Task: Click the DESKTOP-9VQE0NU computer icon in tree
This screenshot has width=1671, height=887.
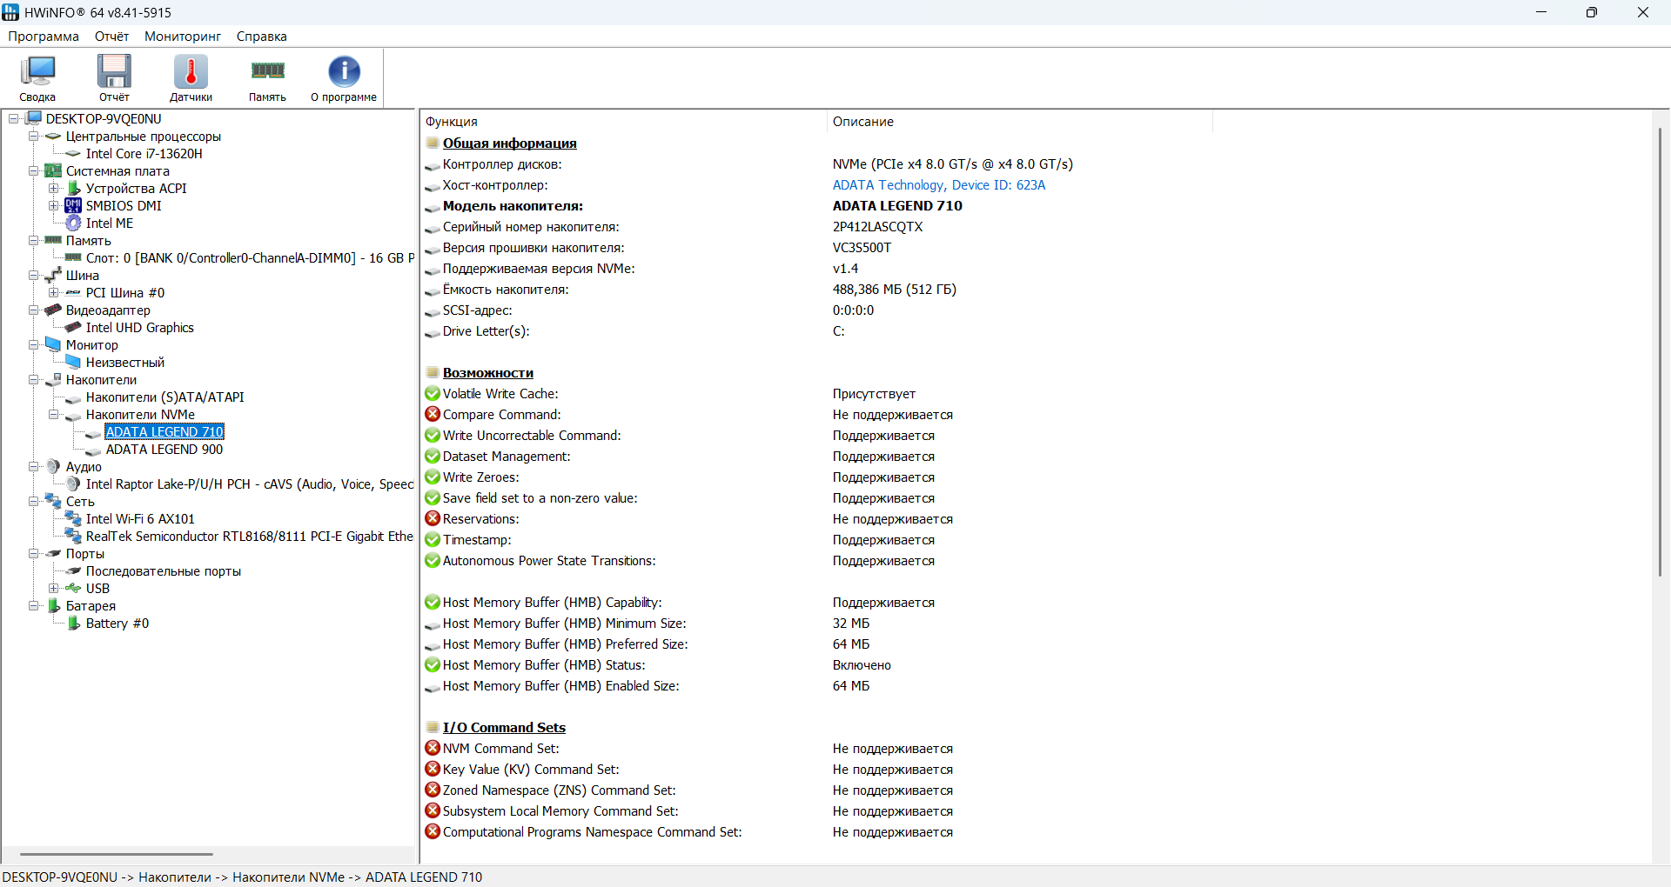Action: point(33,118)
